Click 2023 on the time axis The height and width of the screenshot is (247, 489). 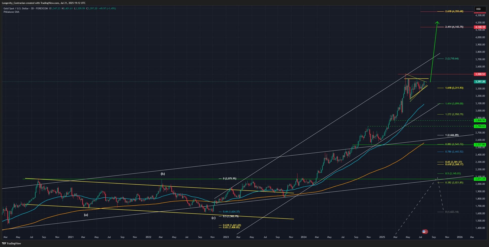tap(226, 237)
